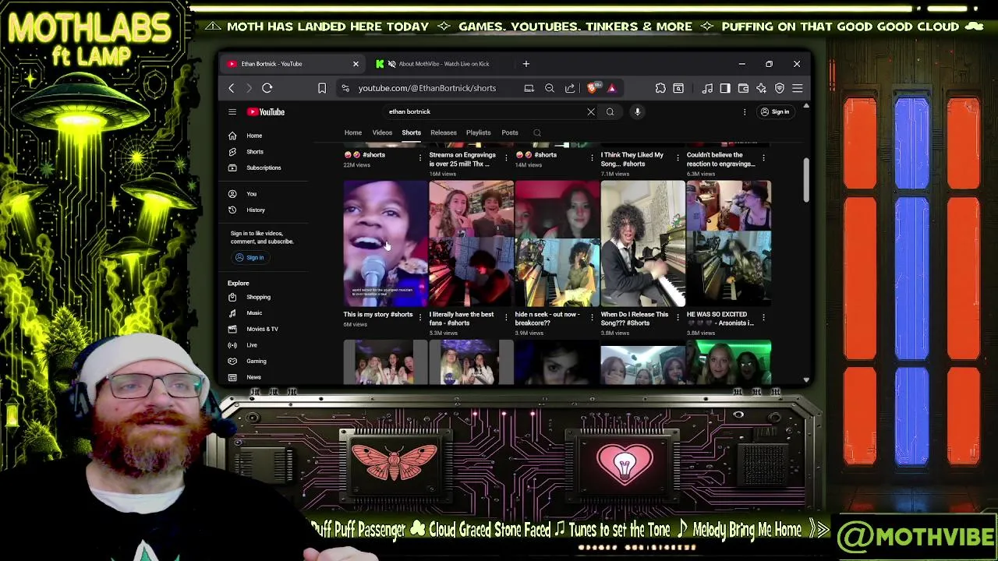Bookmark this page with the bookmark icon
The width and height of the screenshot is (998, 561).
tap(322, 88)
